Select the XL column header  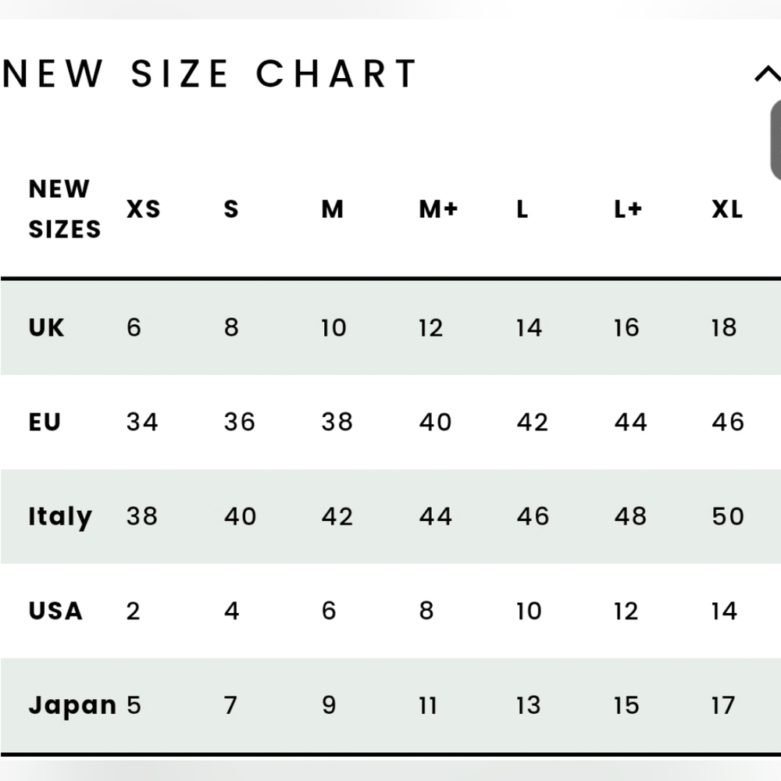[x=727, y=209]
